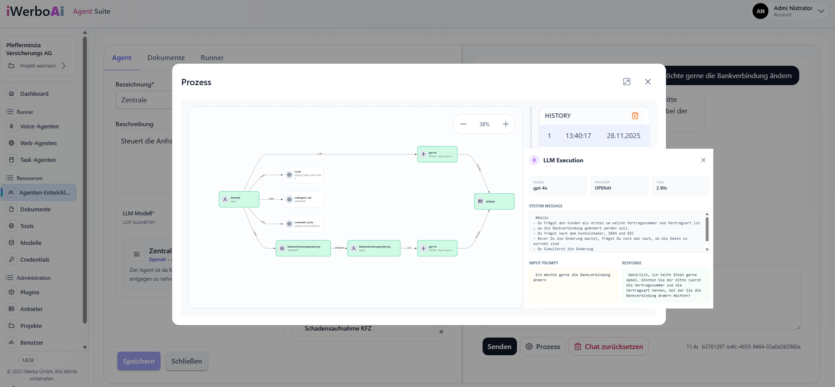Expand Projekt wechseln chevron
Viewport: 835px width, 387px height.
64,66
